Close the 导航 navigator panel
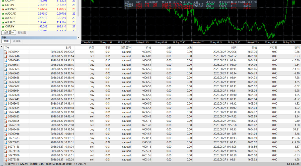The height and width of the screenshot is (166, 301). click(x=79, y=38)
